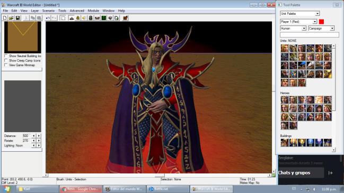Save the map with the floppy disk icon
The image size is (344, 193).
click(x=17, y=18)
